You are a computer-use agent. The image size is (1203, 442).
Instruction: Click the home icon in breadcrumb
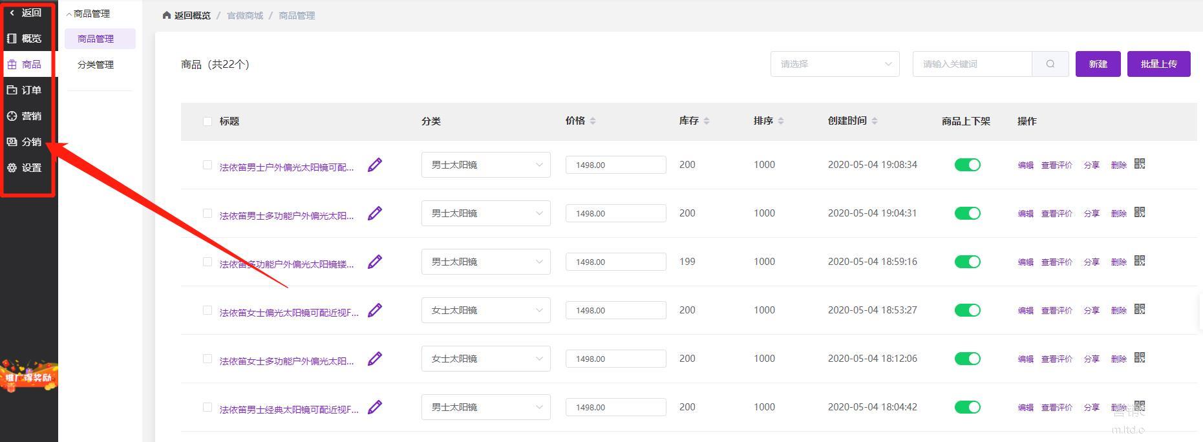click(x=167, y=16)
